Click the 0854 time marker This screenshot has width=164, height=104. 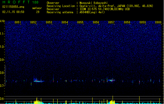[65, 22]
